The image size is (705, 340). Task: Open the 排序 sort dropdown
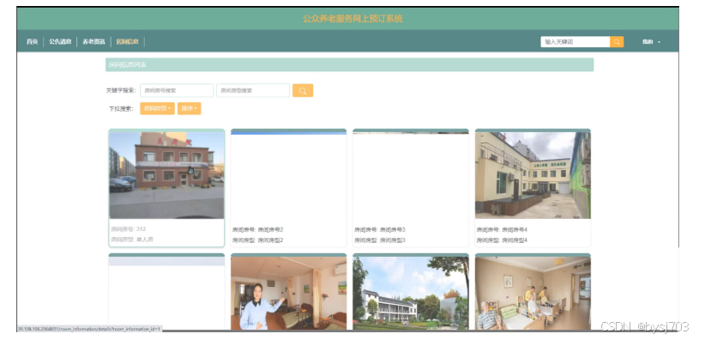click(190, 108)
